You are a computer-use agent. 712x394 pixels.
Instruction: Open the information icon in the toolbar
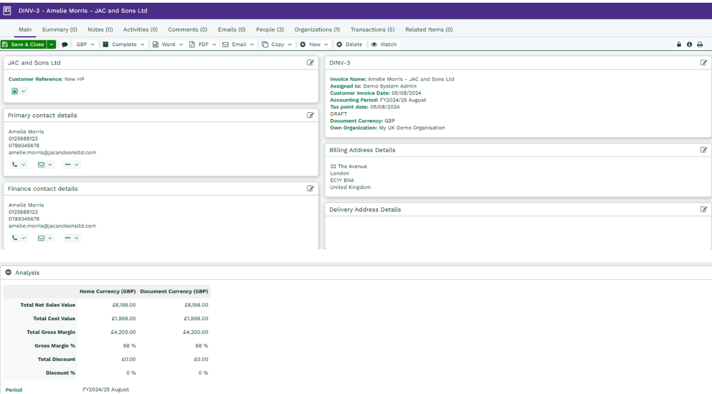[x=689, y=44]
